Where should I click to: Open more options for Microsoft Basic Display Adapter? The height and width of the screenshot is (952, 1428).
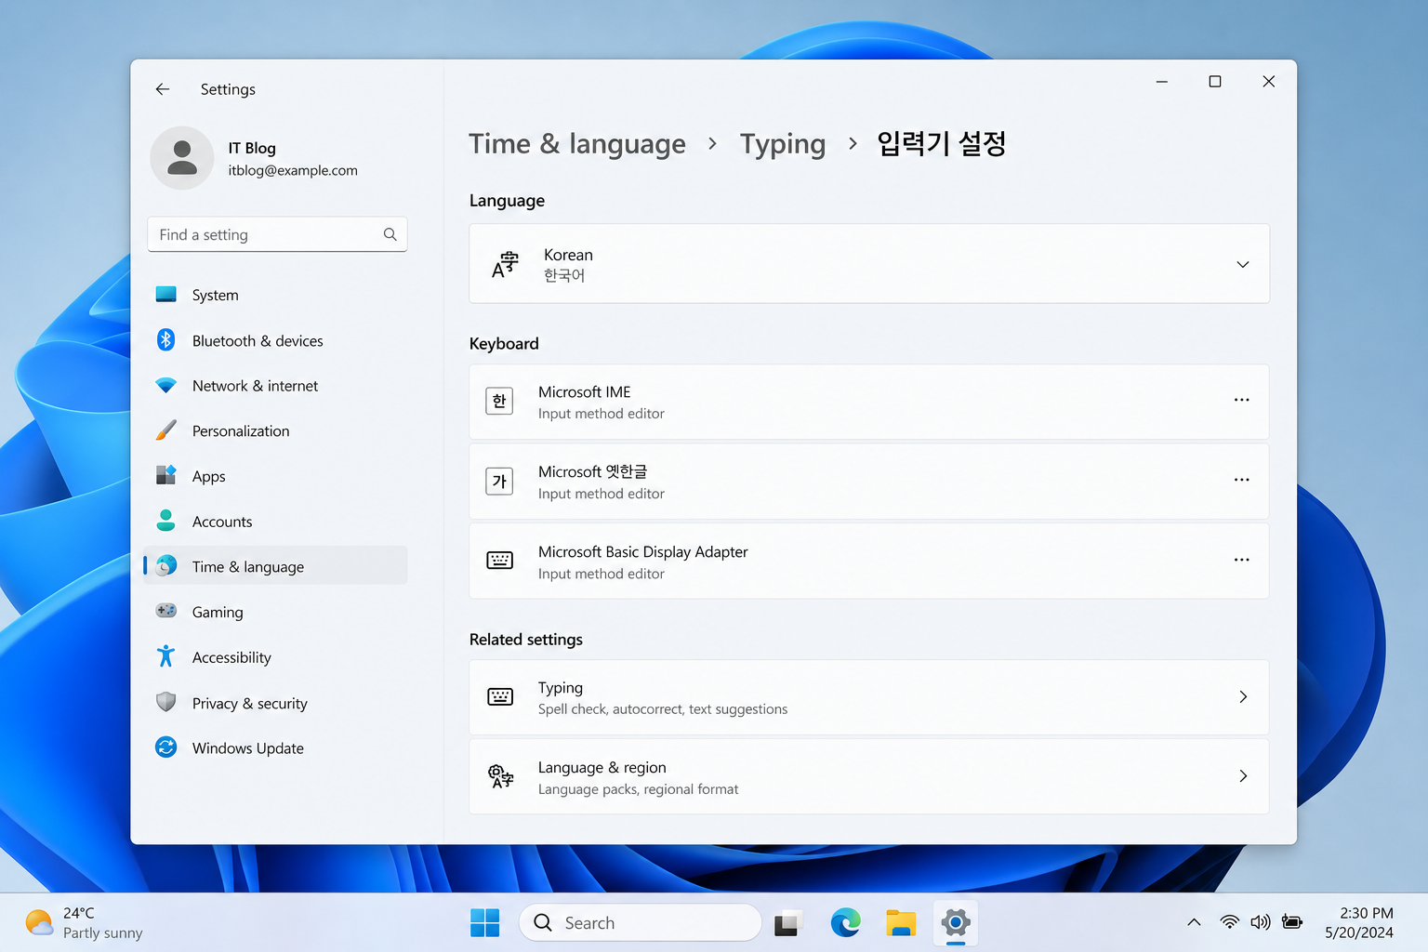pyautogui.click(x=1242, y=560)
